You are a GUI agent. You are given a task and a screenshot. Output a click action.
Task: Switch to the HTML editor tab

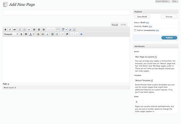[x=123, y=25]
